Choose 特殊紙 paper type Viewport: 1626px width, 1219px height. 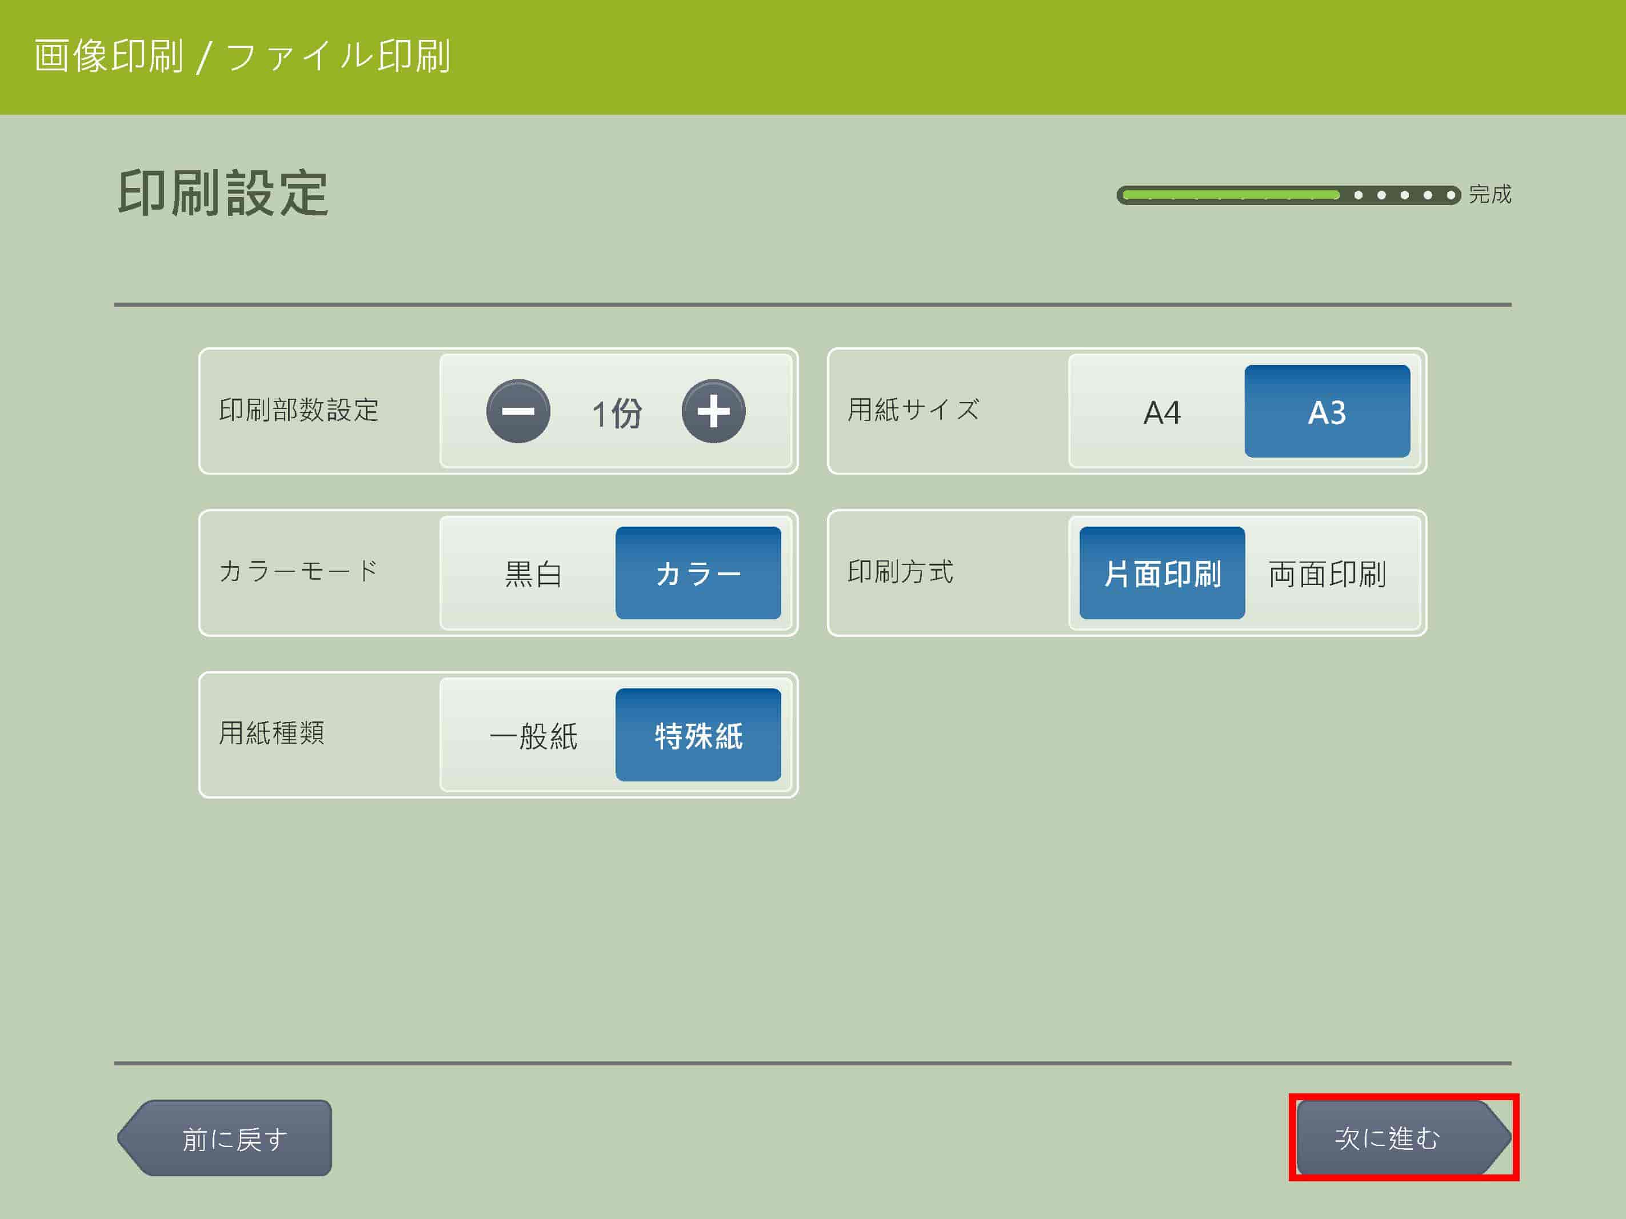click(x=698, y=735)
